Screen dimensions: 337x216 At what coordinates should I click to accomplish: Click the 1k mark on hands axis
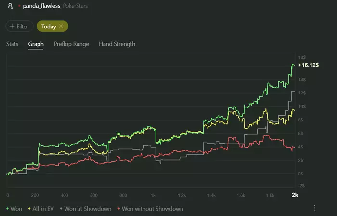[x=153, y=195]
